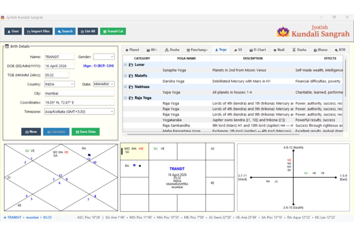Open the Dosha tab

tap(172, 50)
